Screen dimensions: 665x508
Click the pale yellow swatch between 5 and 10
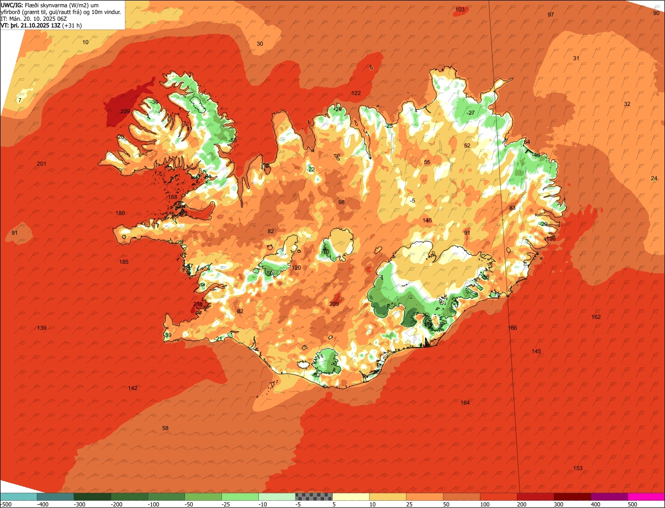(x=351, y=497)
